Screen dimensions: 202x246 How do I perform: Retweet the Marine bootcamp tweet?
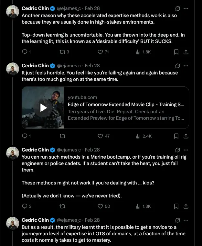pos(62,206)
